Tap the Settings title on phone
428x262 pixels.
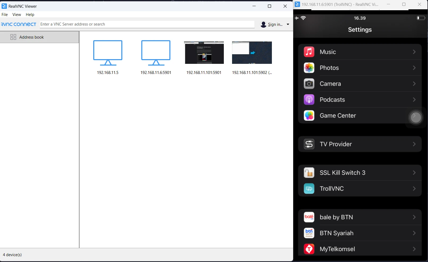pyautogui.click(x=360, y=30)
